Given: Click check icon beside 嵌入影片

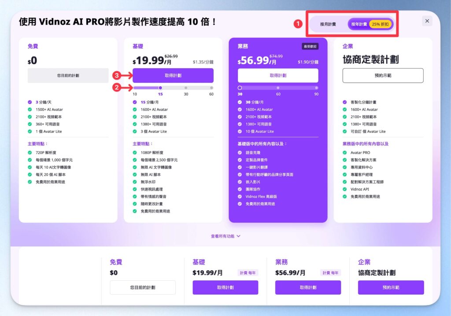Looking at the screenshot, I should pos(240,182).
